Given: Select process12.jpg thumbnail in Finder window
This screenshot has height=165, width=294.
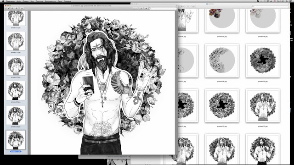Looking at the screenshot, I should click(x=263, y=106).
